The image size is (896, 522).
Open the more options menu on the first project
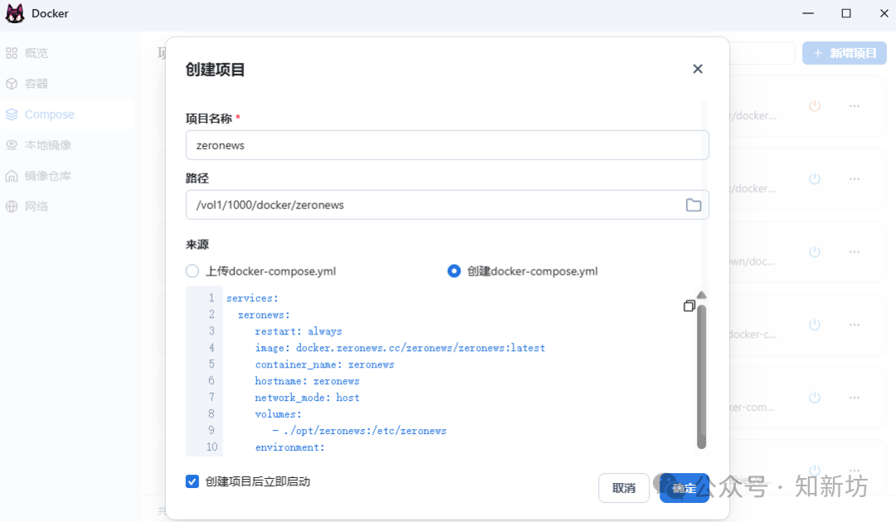[x=855, y=105]
